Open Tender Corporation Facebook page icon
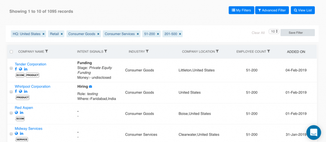Image resolution: width=326 pixels, height=142 pixels. pyautogui.click(x=16, y=69)
